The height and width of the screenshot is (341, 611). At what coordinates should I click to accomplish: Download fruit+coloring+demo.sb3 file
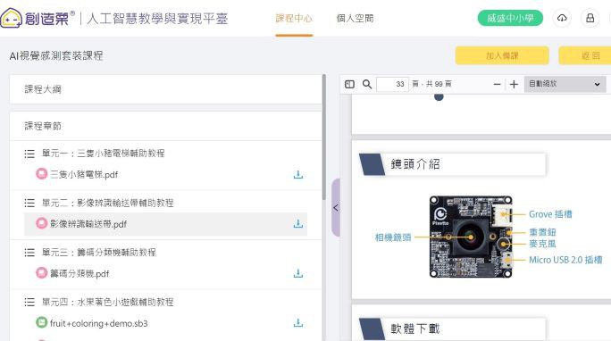298,323
